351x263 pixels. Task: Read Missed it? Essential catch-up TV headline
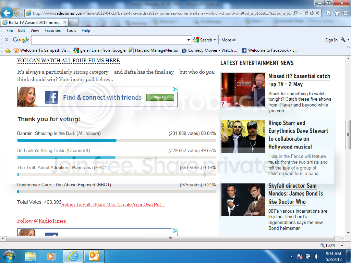[299, 80]
